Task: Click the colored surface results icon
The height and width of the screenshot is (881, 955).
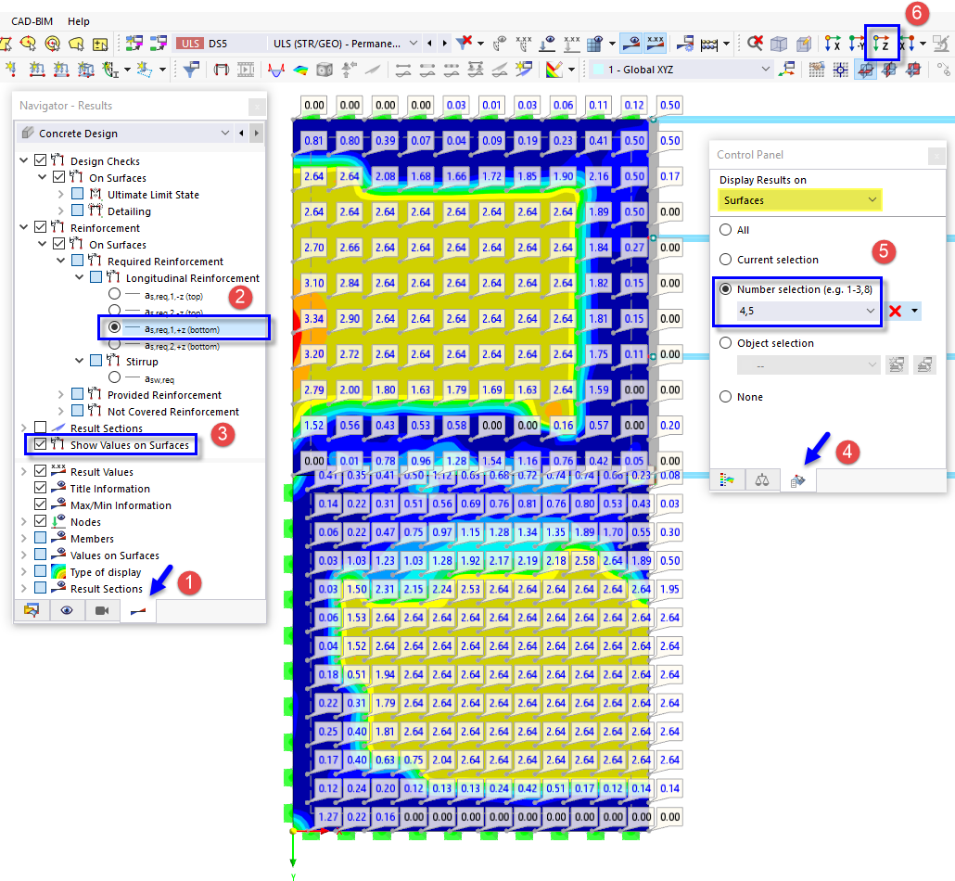Action: 301,70
